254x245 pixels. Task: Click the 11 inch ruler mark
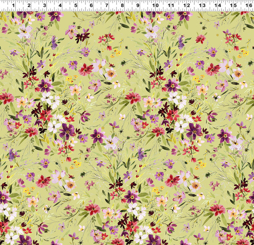coord(170,6)
